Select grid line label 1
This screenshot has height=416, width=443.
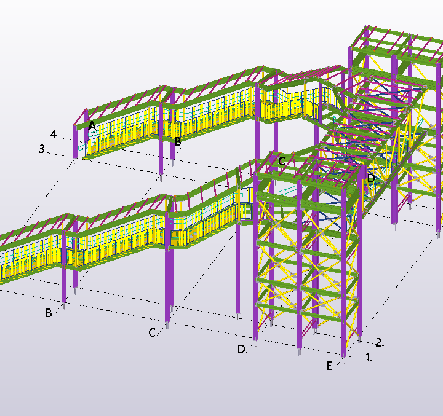(x=367, y=356)
